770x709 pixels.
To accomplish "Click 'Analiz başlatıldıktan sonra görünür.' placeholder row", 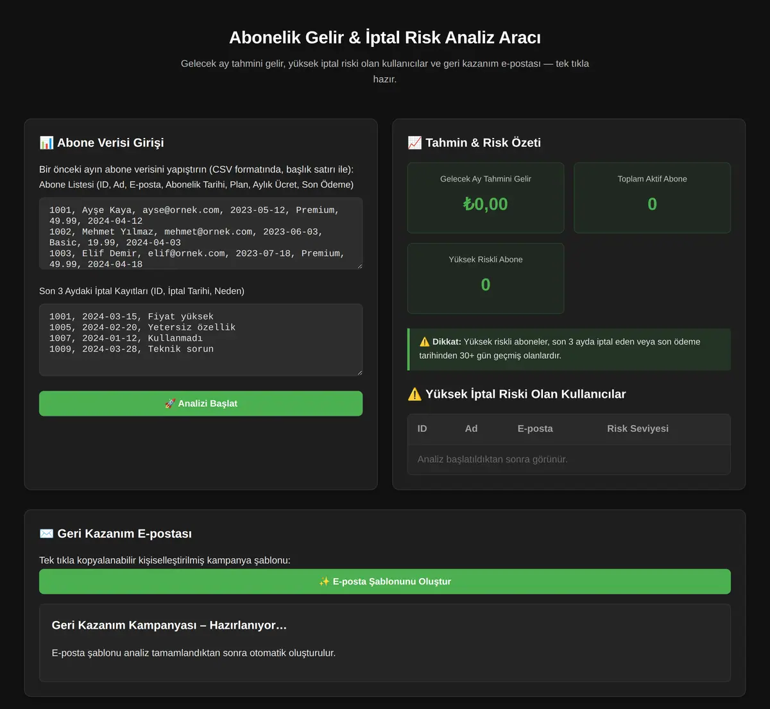I will (x=569, y=459).
